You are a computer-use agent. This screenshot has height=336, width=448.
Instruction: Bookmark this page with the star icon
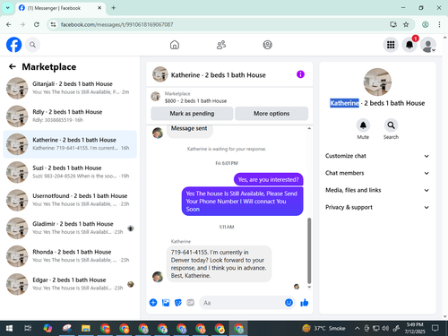[406, 24]
